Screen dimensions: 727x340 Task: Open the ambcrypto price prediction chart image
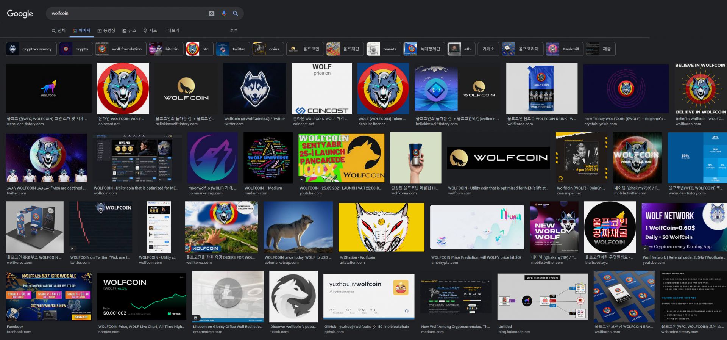pos(477,227)
